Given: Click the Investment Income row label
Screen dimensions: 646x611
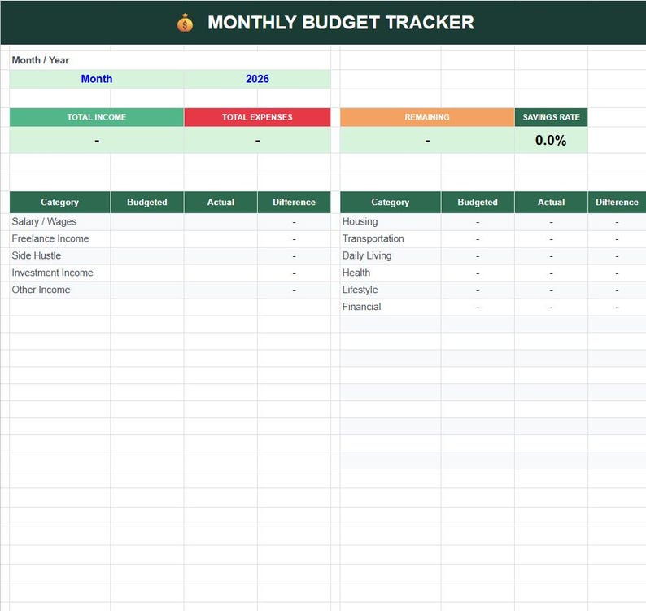Looking at the screenshot, I should pos(52,273).
